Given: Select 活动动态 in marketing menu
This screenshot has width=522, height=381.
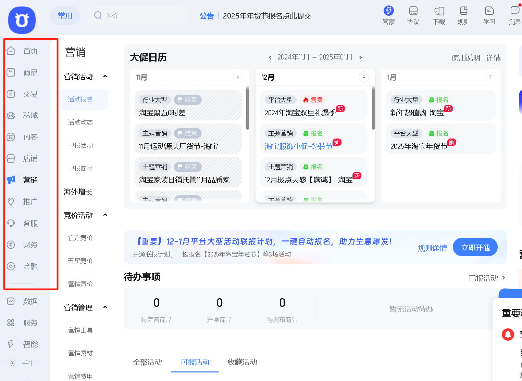Looking at the screenshot, I should coord(80,122).
